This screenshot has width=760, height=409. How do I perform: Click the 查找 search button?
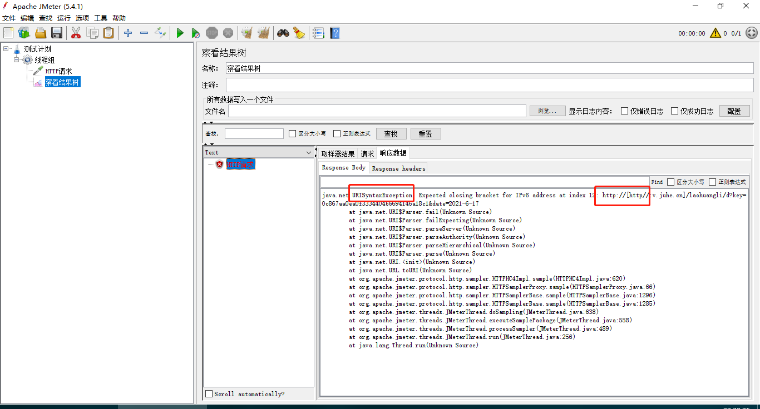coord(391,134)
